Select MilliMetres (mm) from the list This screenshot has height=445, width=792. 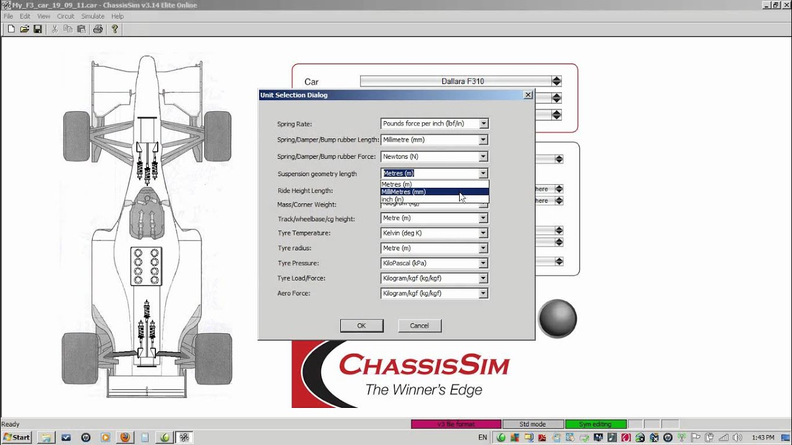[434, 192]
